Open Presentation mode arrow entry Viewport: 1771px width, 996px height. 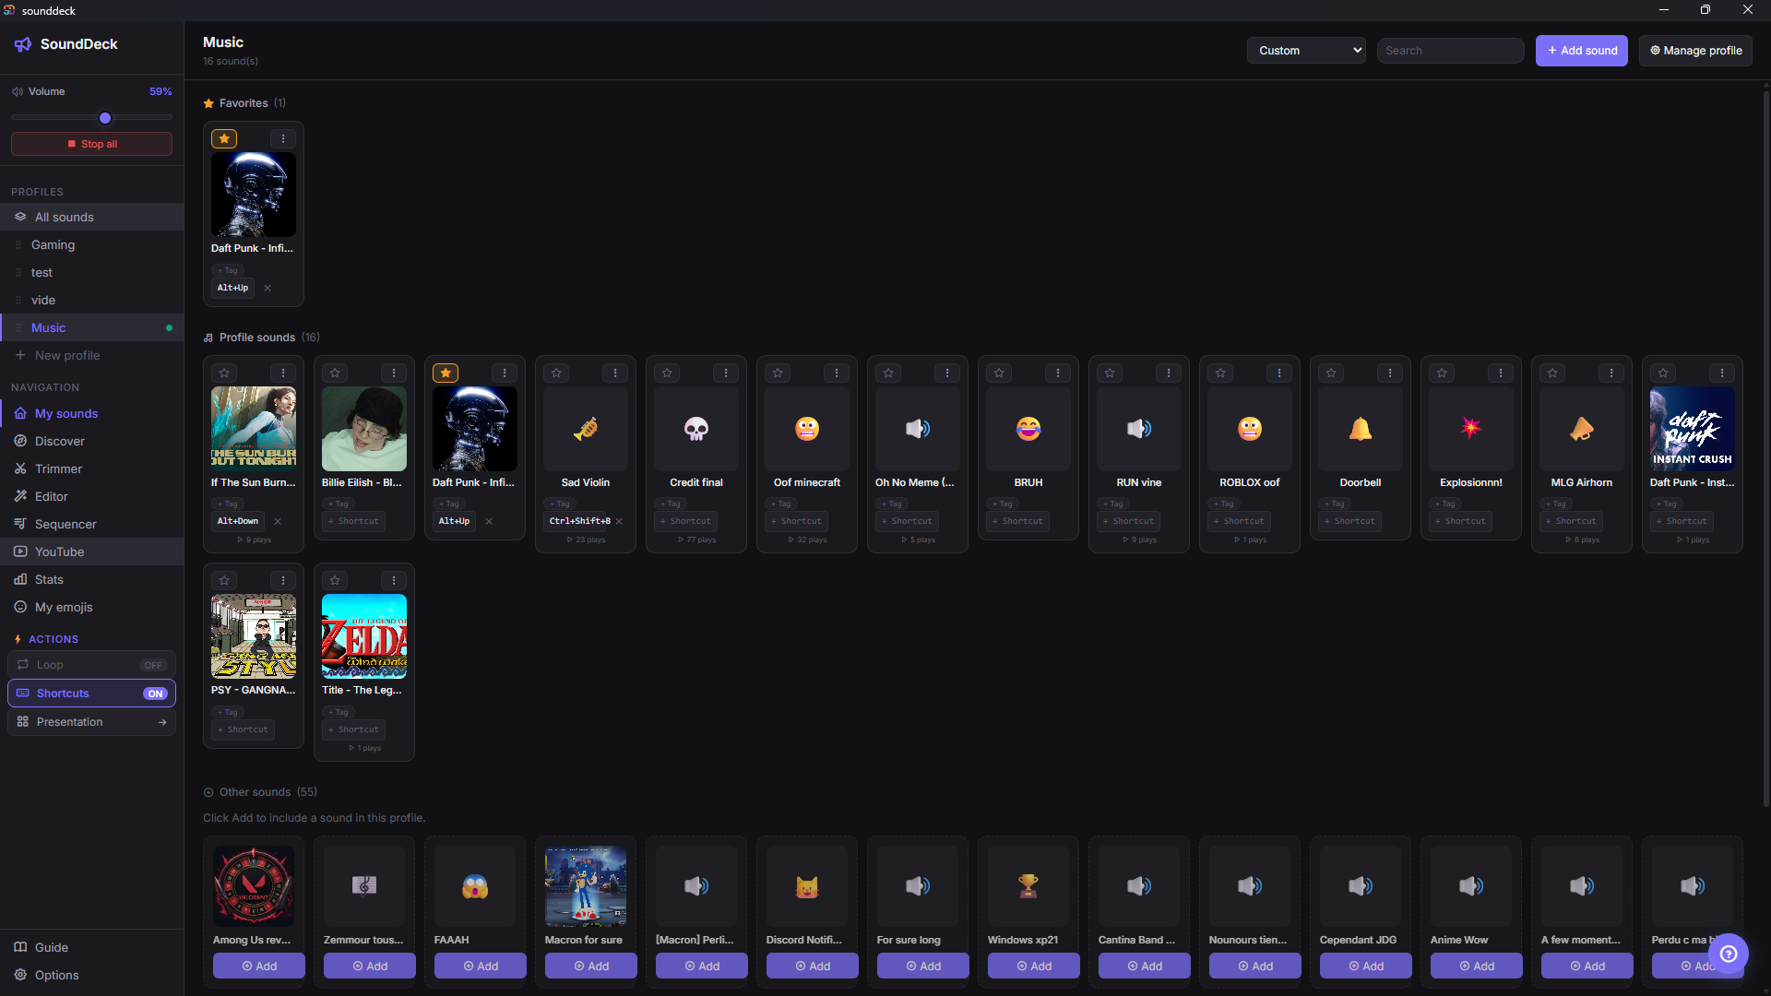pos(91,722)
